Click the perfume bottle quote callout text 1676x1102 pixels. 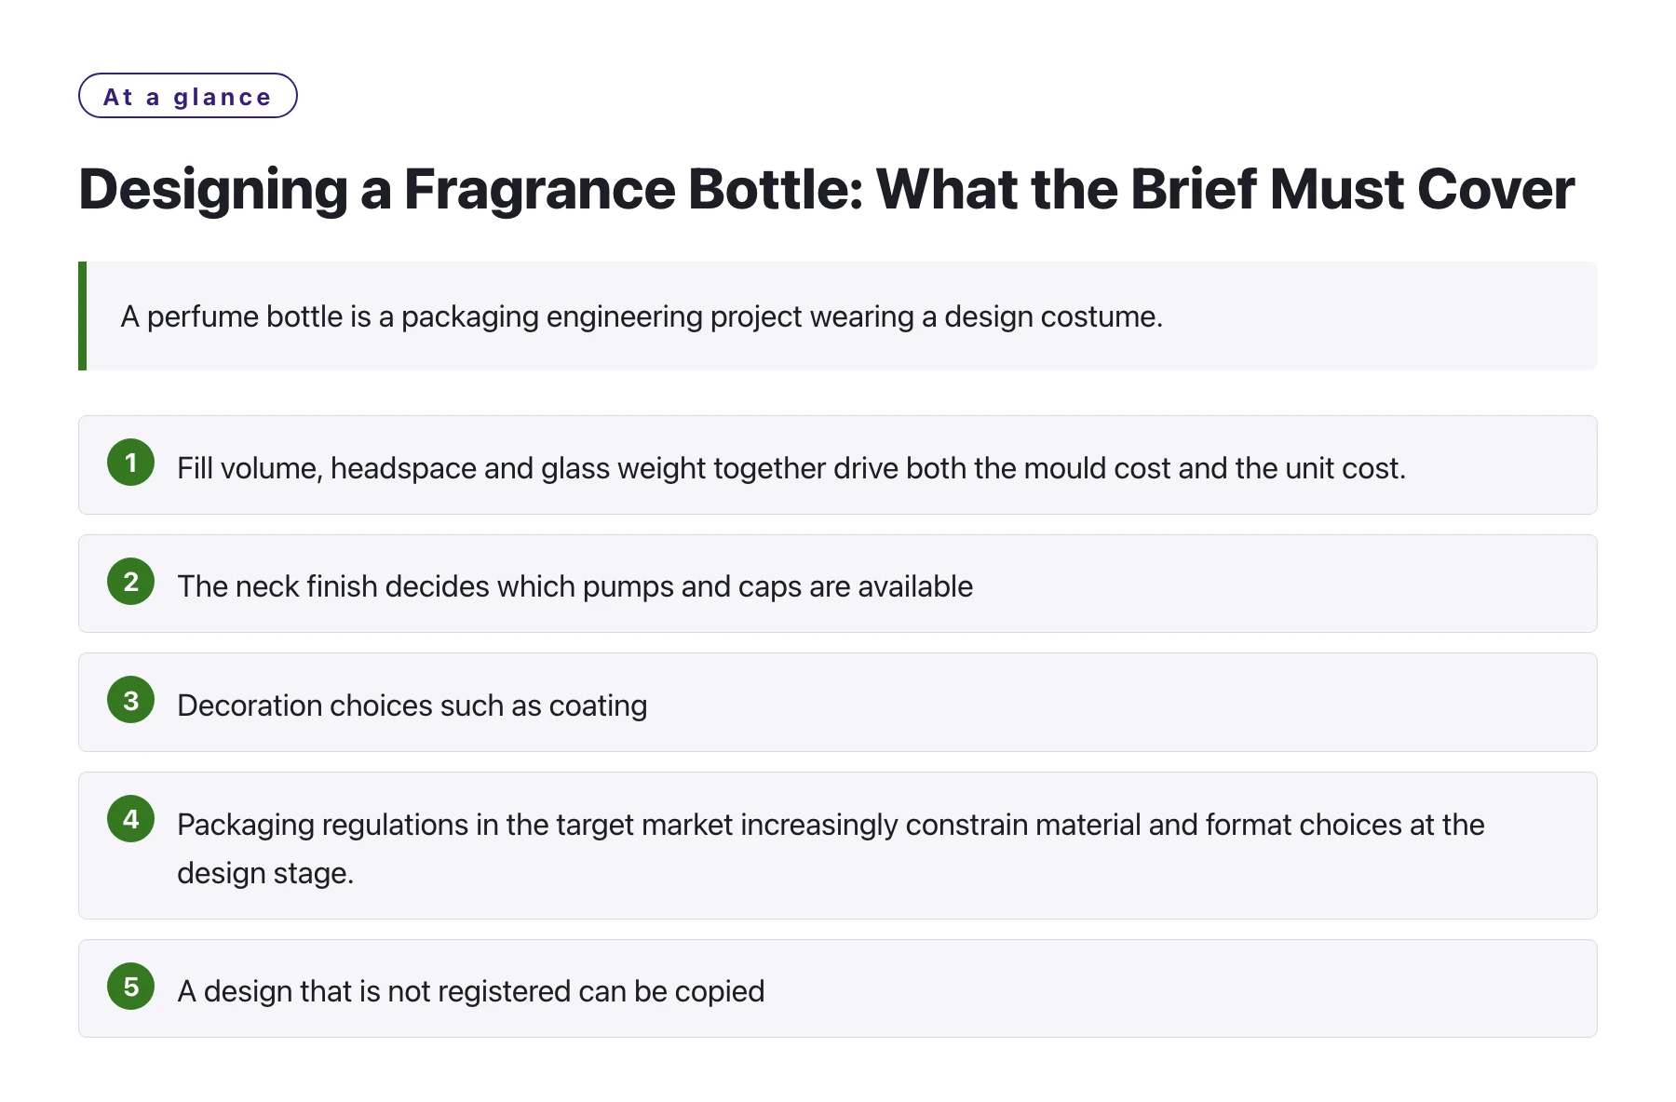pos(642,316)
